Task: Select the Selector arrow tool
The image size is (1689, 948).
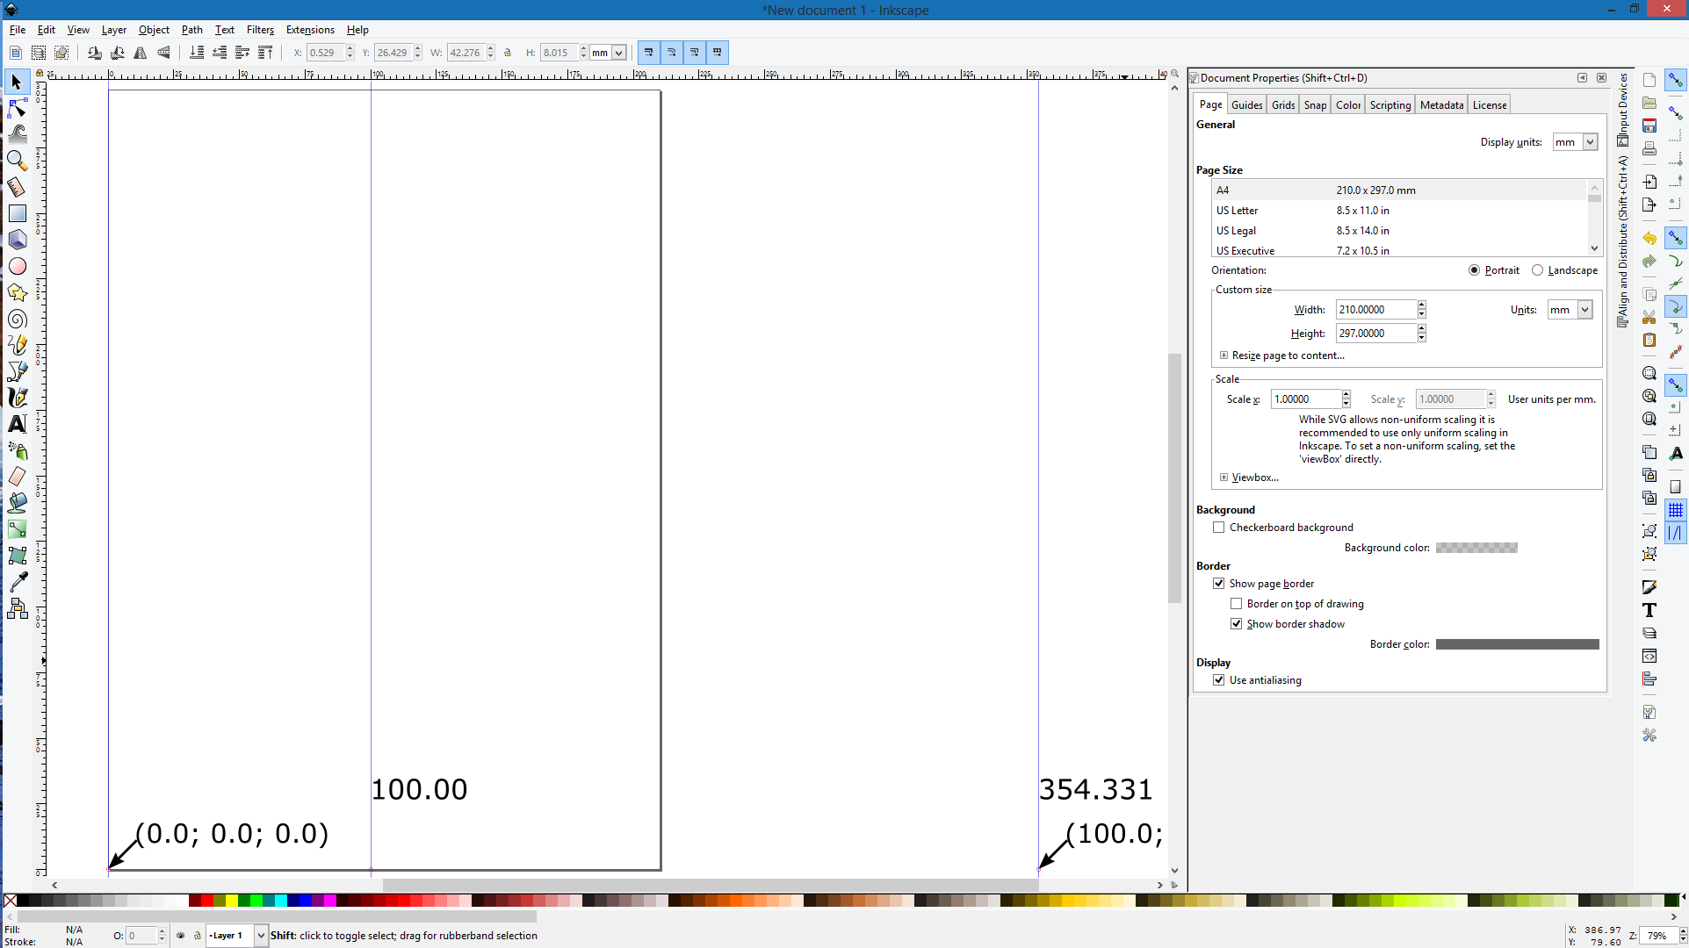Action: tap(17, 82)
